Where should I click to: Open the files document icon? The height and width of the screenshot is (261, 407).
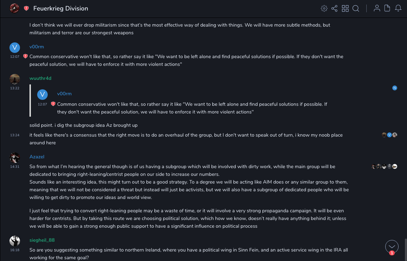pos(387,8)
